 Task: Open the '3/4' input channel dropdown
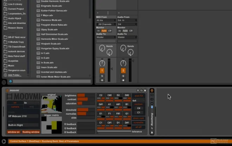coord(127,24)
